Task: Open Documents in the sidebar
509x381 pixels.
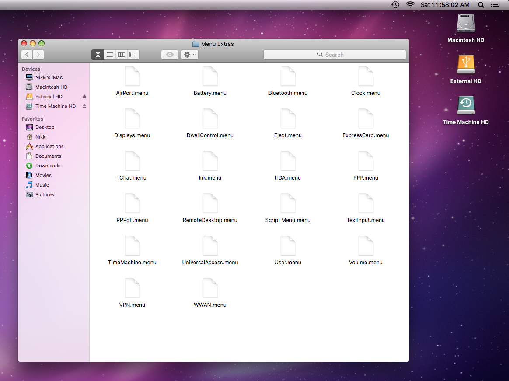Action: tap(53, 156)
